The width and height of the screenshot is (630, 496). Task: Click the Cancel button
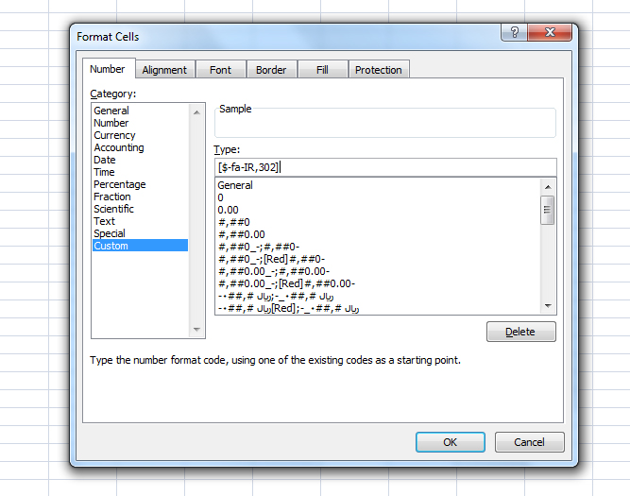point(529,442)
